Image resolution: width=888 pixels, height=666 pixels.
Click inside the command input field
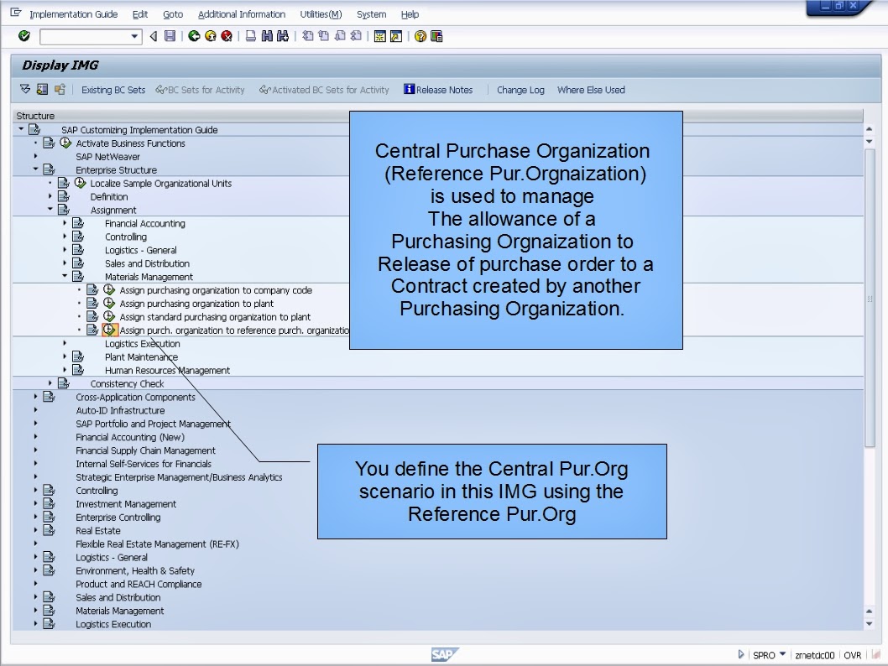click(x=85, y=36)
